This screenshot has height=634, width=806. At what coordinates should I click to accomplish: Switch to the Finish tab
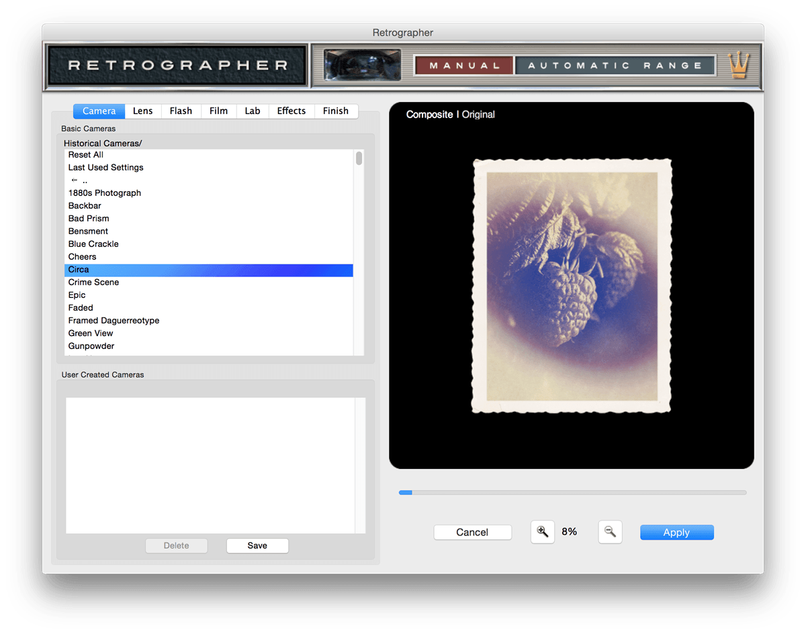coord(336,111)
